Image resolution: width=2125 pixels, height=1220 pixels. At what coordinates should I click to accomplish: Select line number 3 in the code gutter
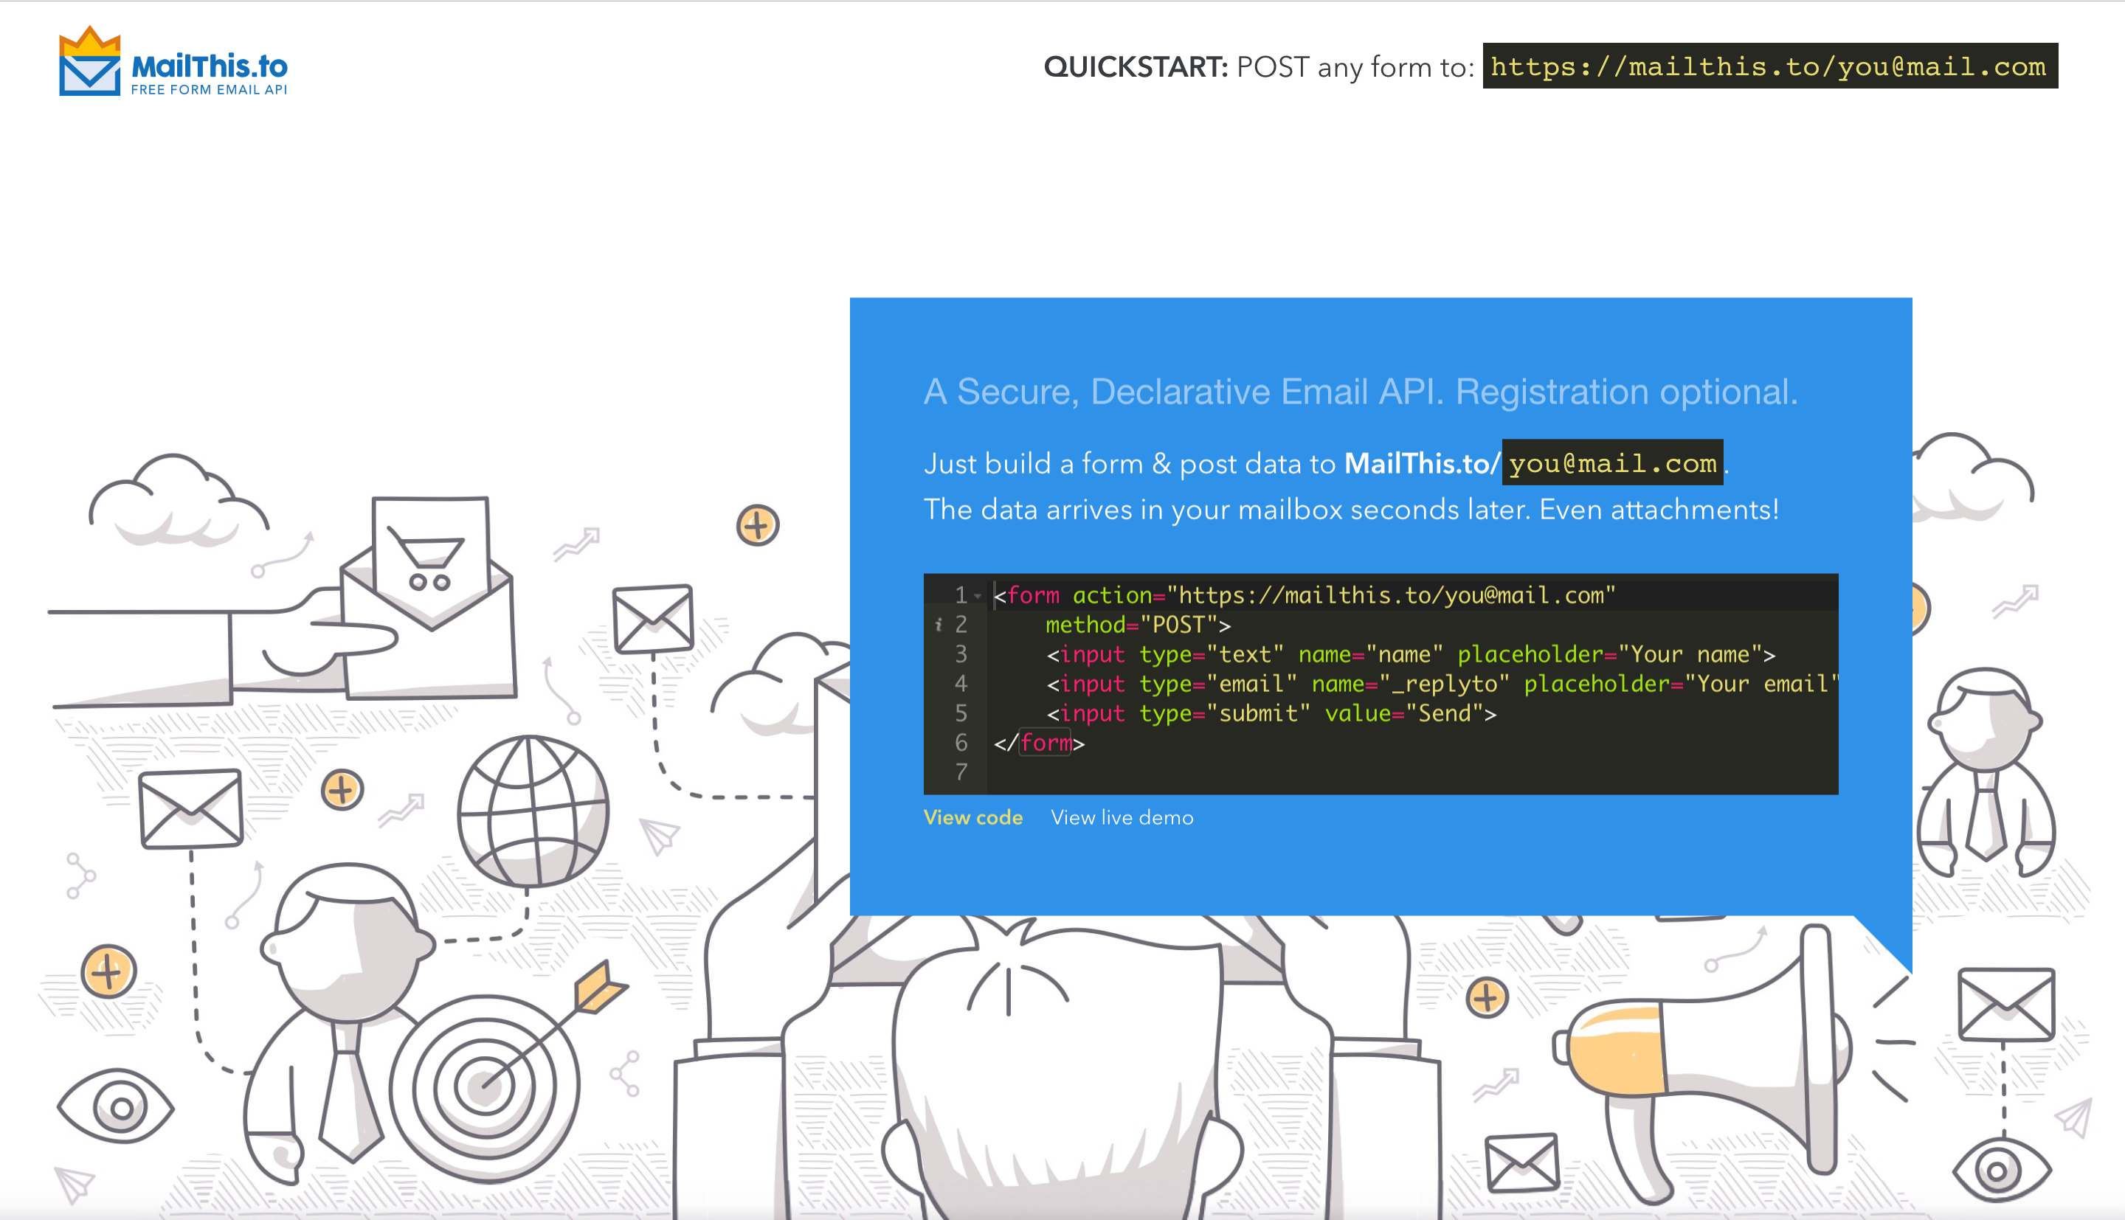(961, 654)
